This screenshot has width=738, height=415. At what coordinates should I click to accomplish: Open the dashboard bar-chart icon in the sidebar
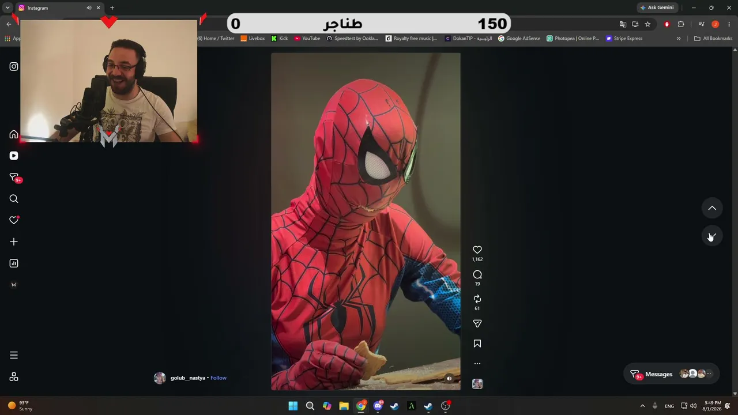point(14,263)
